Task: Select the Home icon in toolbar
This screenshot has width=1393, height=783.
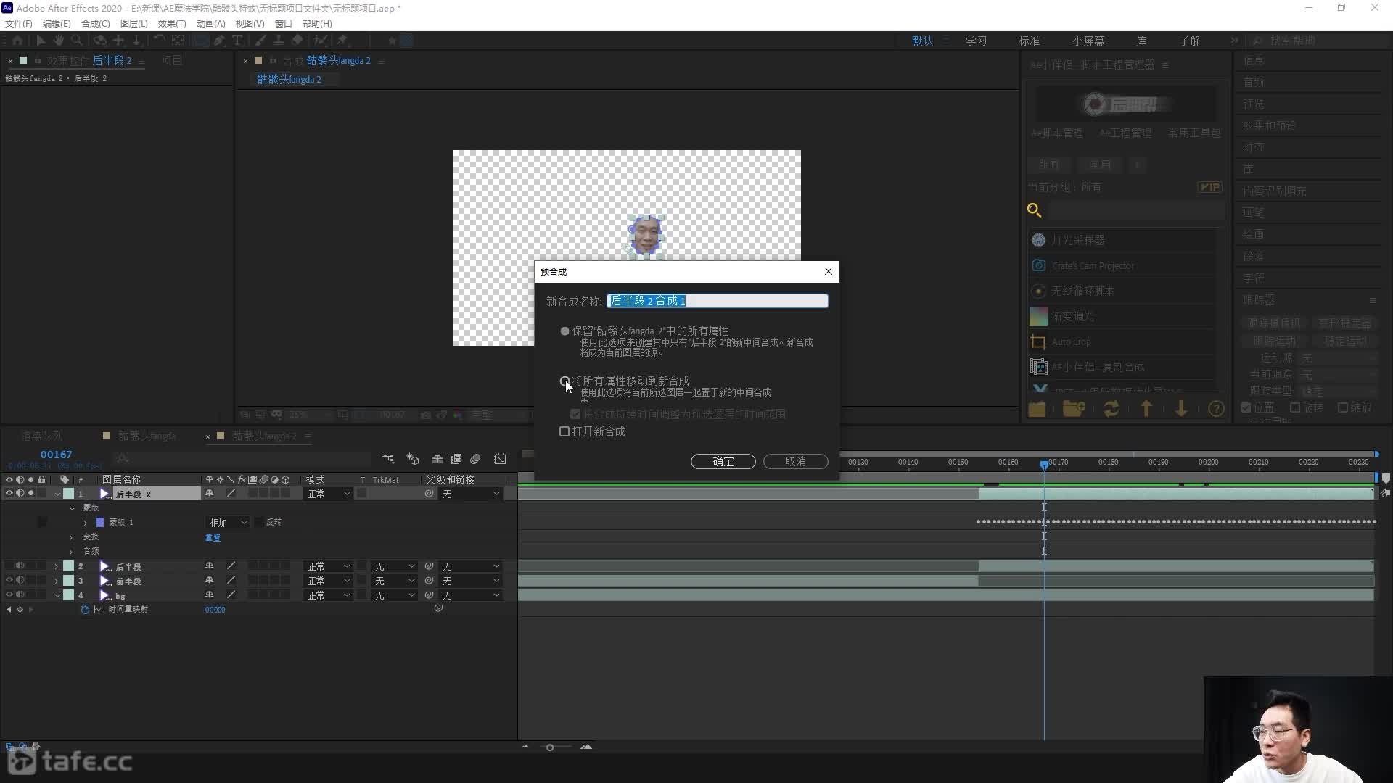Action: click(17, 41)
